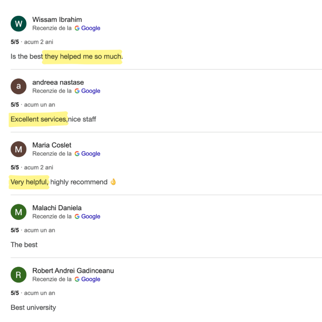Click Google logo icon under Maria Coslet
Viewport: 322px width, 322px height.
tap(77, 154)
